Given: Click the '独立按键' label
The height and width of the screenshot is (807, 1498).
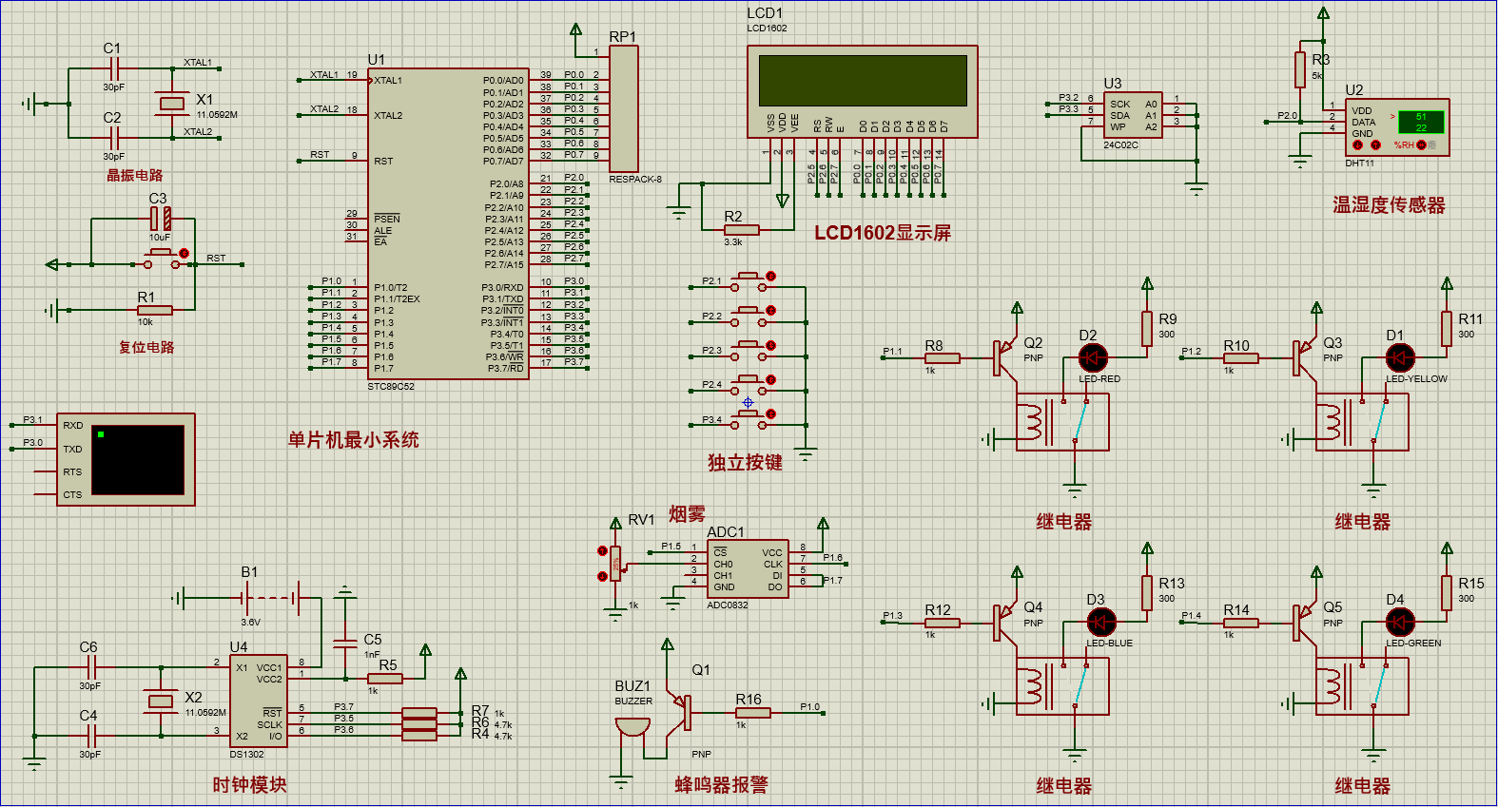Looking at the screenshot, I should point(745,462).
